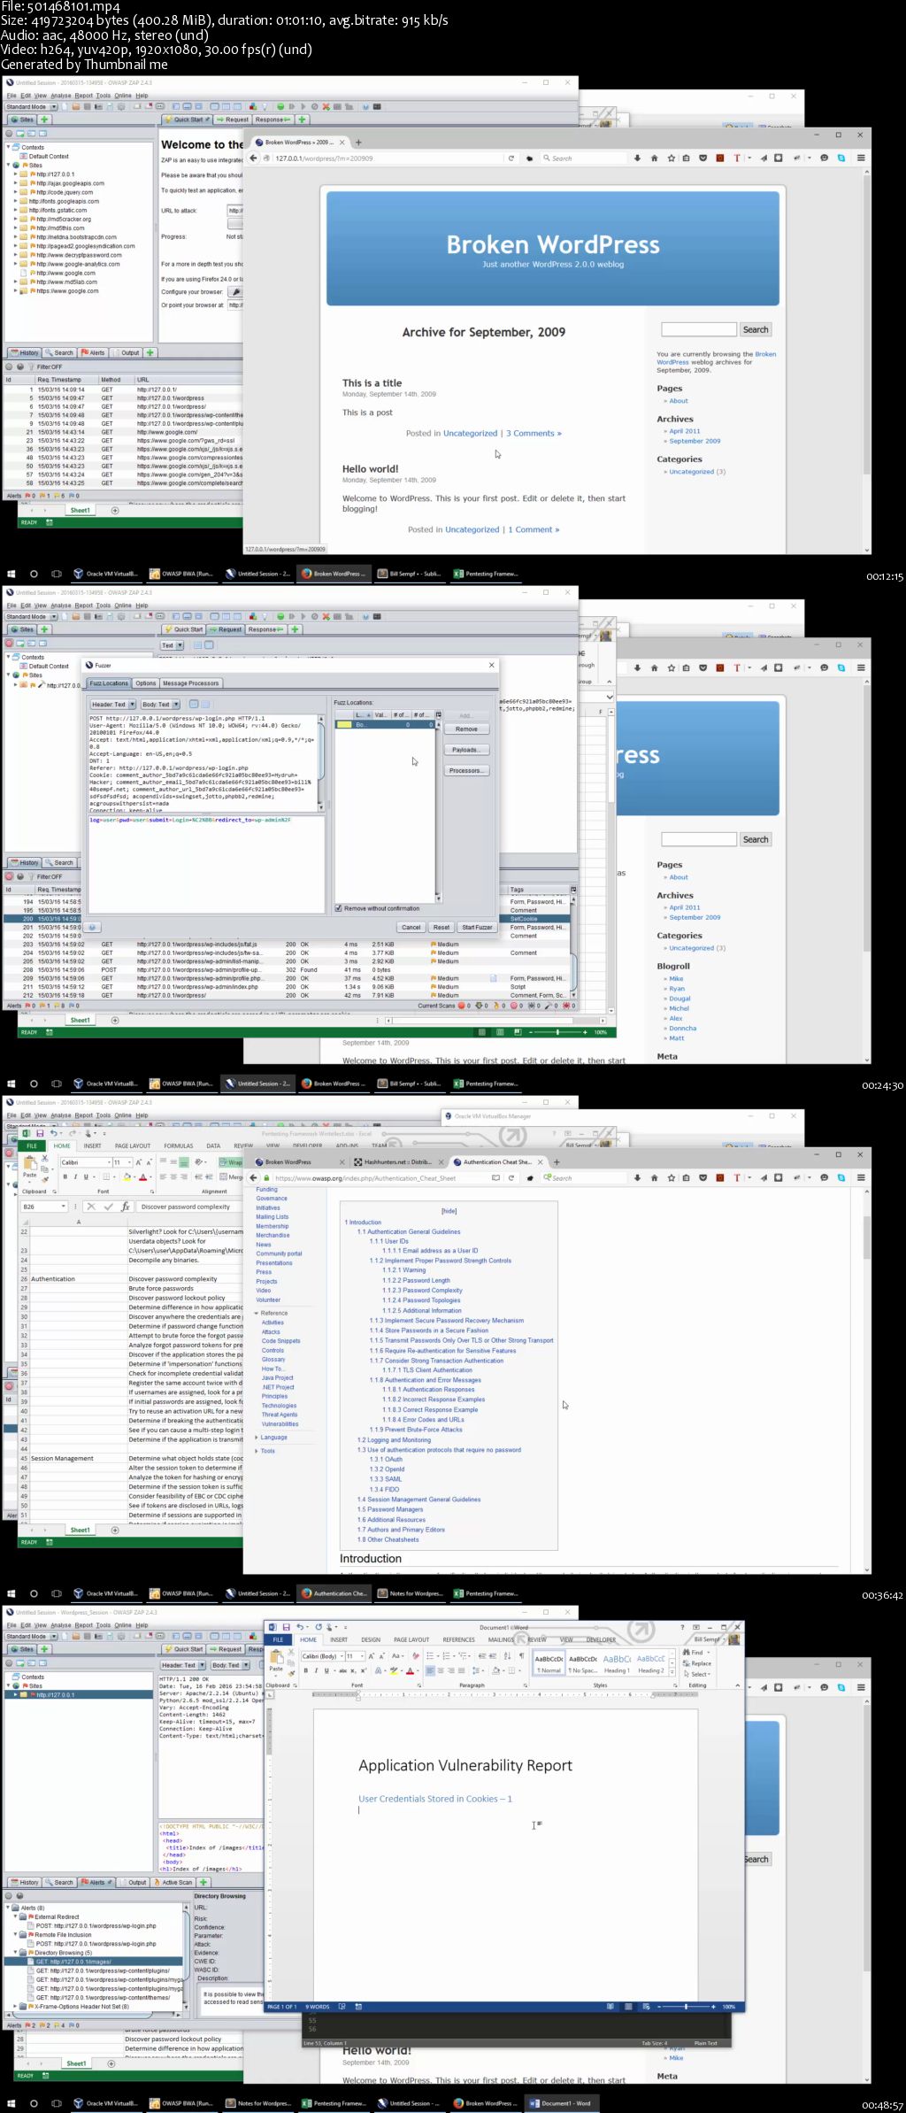Toggle Italic in Excel ribbon Font group

(75, 1176)
